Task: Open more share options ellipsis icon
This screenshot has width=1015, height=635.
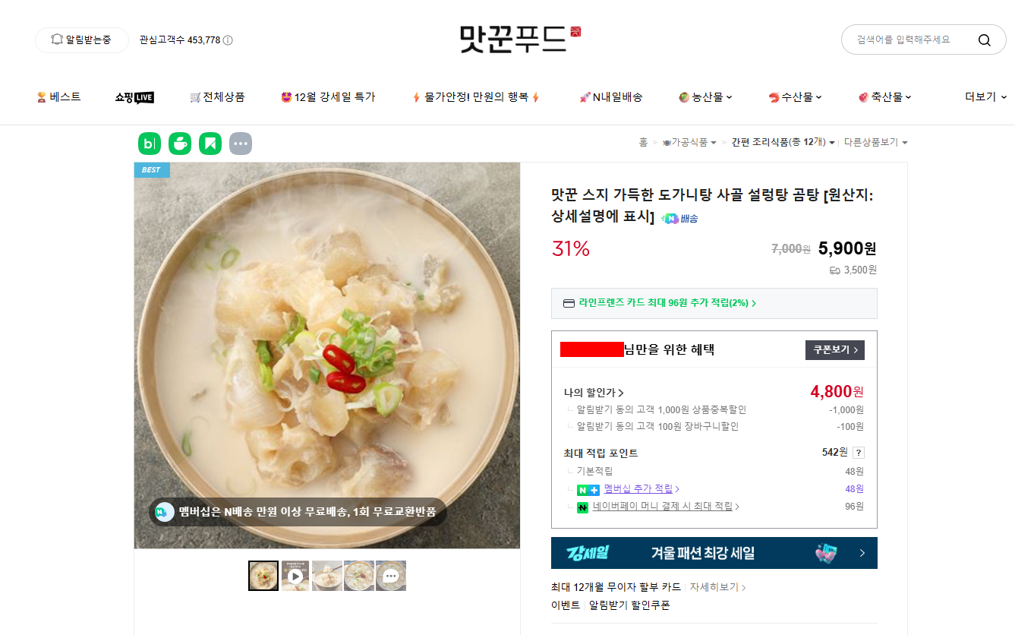Action: [x=241, y=144]
